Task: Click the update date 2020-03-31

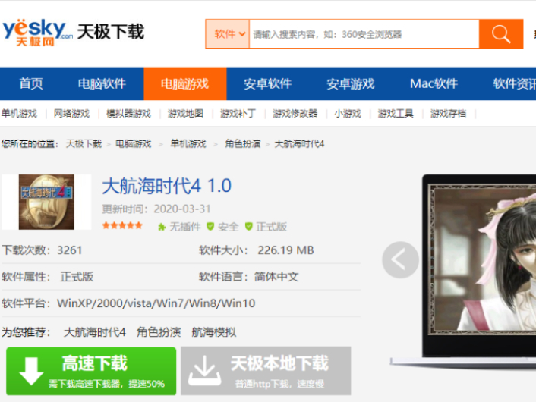Action: (x=182, y=209)
